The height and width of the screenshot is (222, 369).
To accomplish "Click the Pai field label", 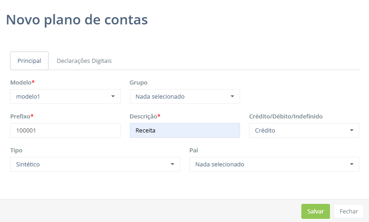I will tap(194, 150).
